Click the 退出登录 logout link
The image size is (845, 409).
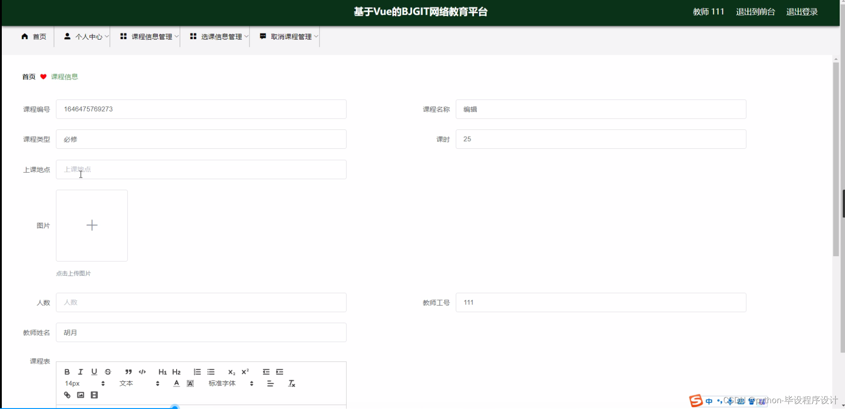803,12
